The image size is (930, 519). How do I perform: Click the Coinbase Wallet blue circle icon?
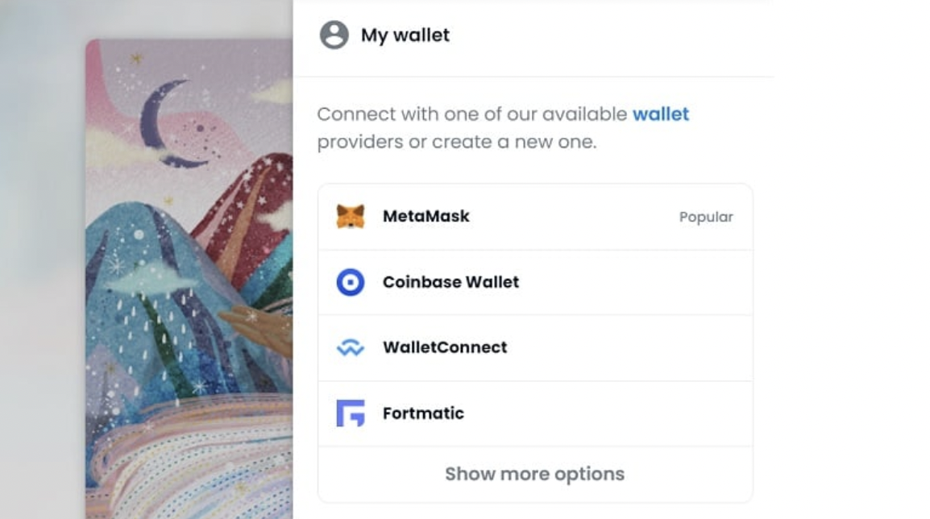click(351, 282)
